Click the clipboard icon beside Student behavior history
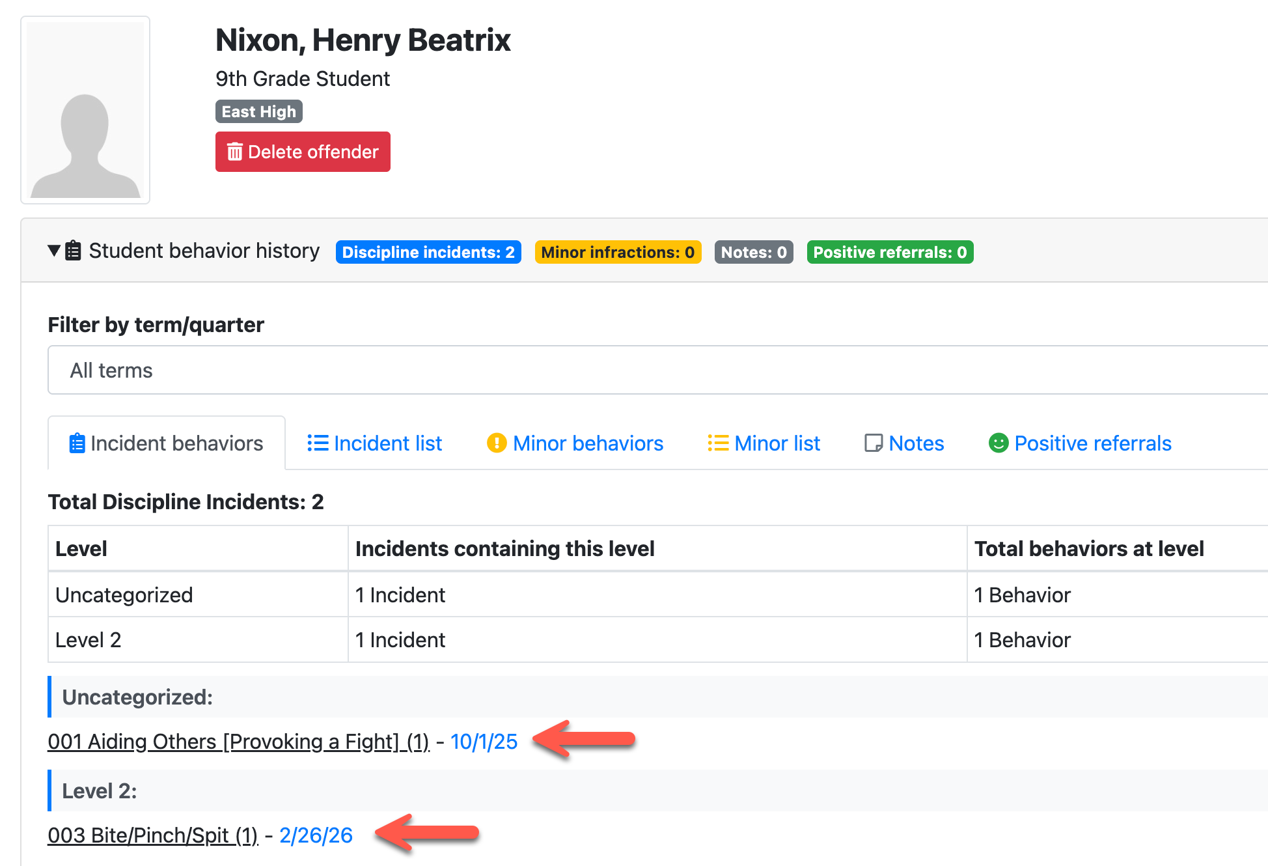 74,251
